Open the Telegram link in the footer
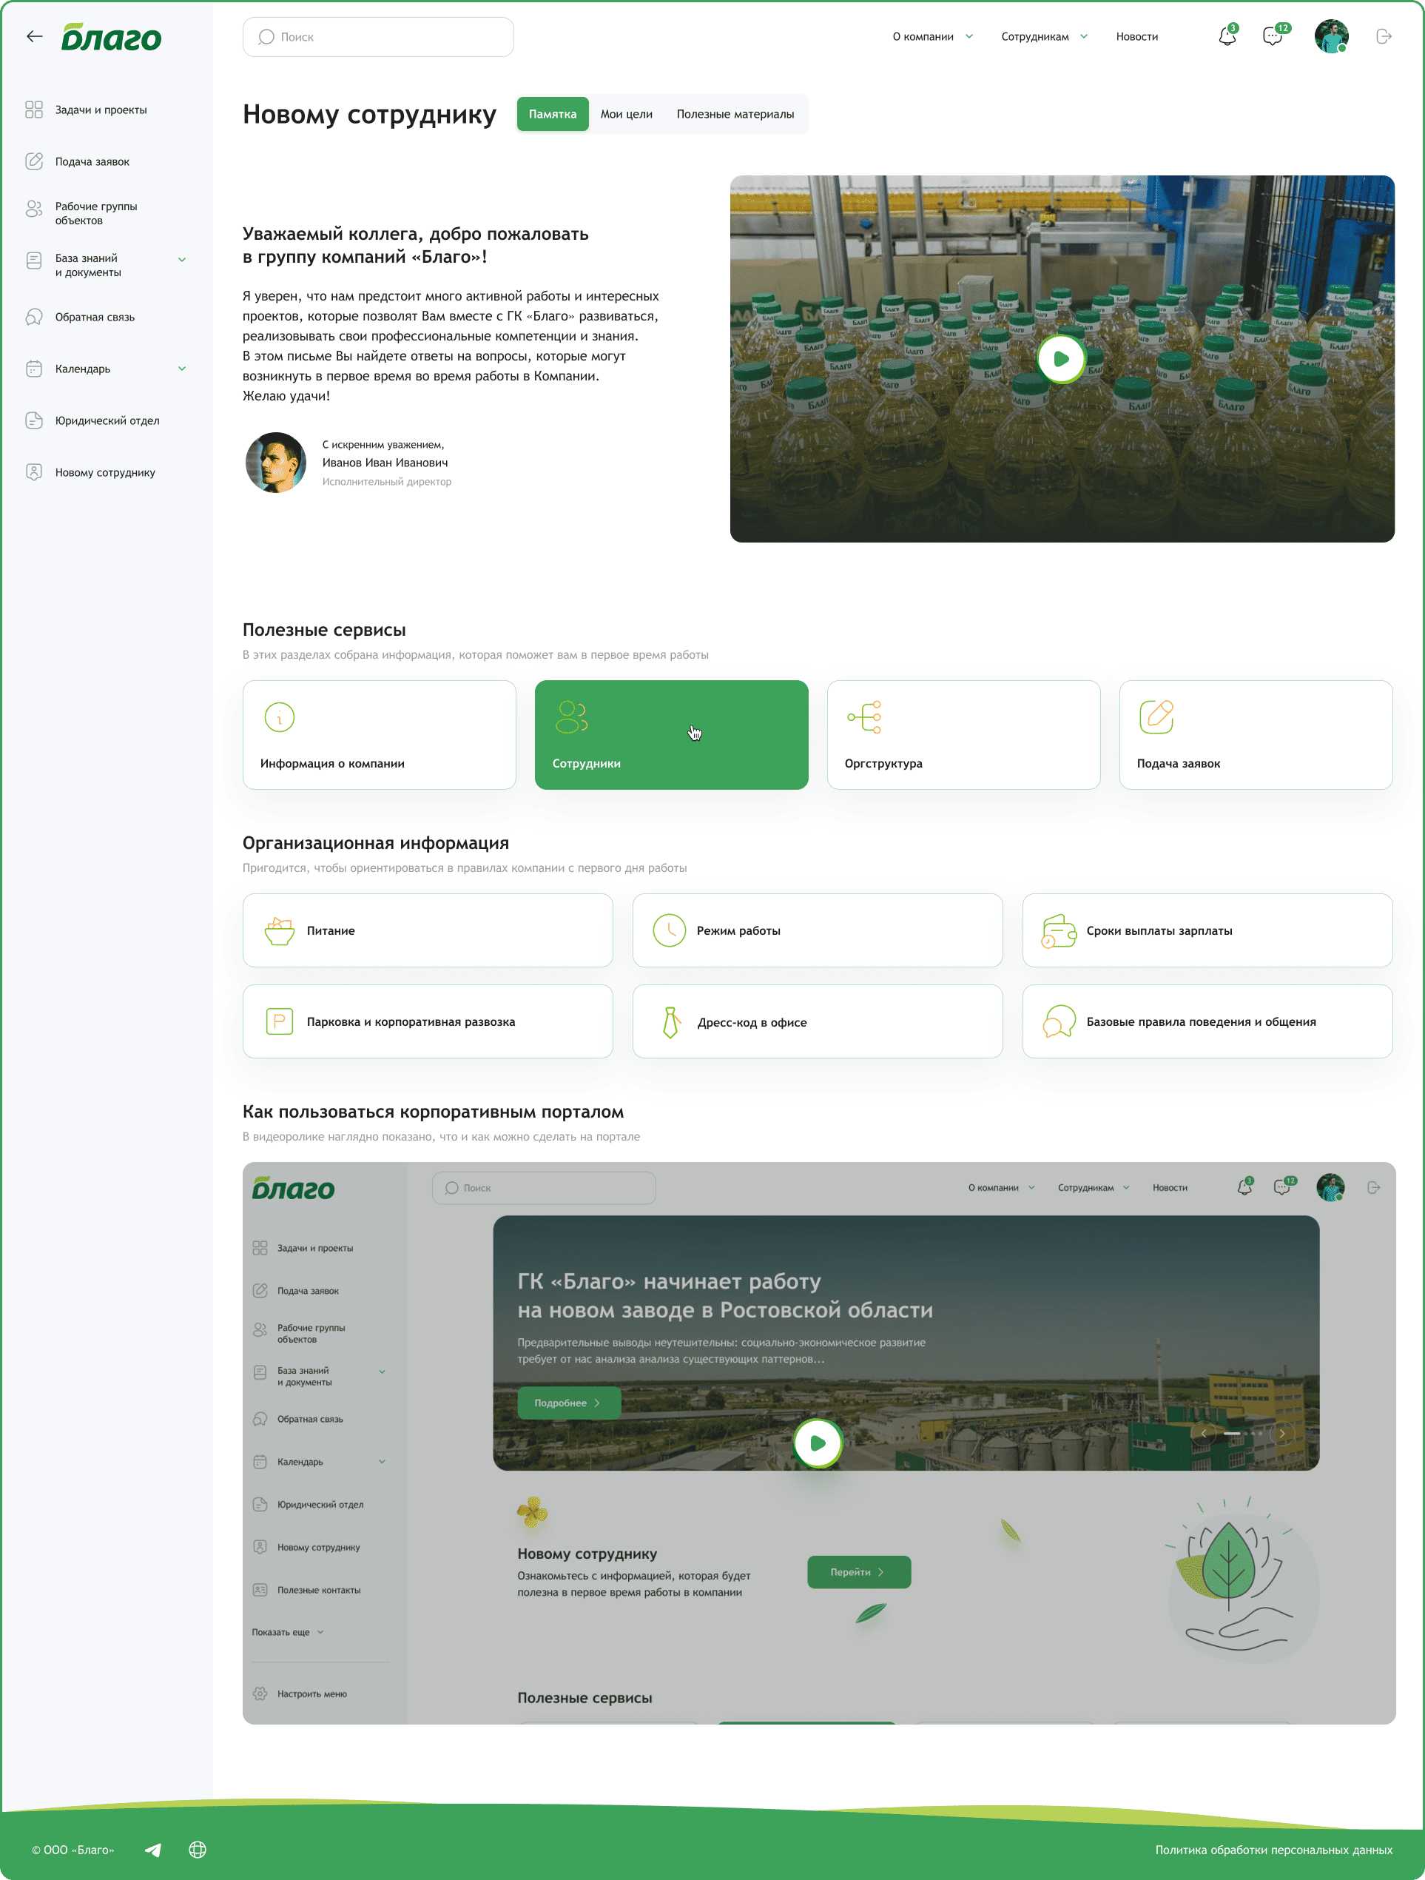 [153, 1850]
